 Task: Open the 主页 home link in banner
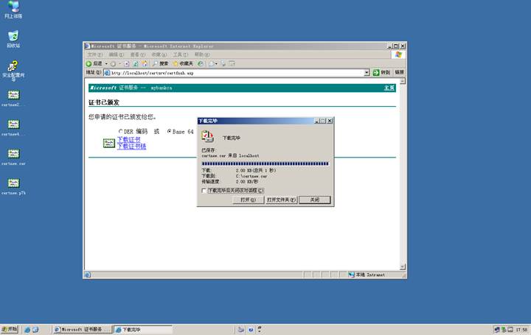389,88
